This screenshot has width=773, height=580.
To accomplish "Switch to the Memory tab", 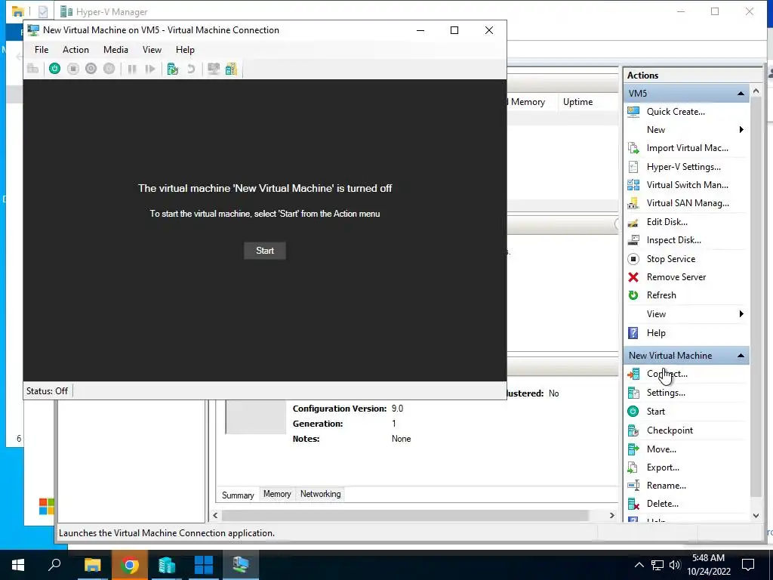I will (x=277, y=494).
